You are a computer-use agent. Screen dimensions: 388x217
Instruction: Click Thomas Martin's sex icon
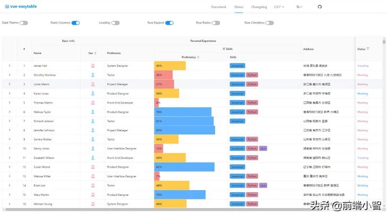[93, 102]
